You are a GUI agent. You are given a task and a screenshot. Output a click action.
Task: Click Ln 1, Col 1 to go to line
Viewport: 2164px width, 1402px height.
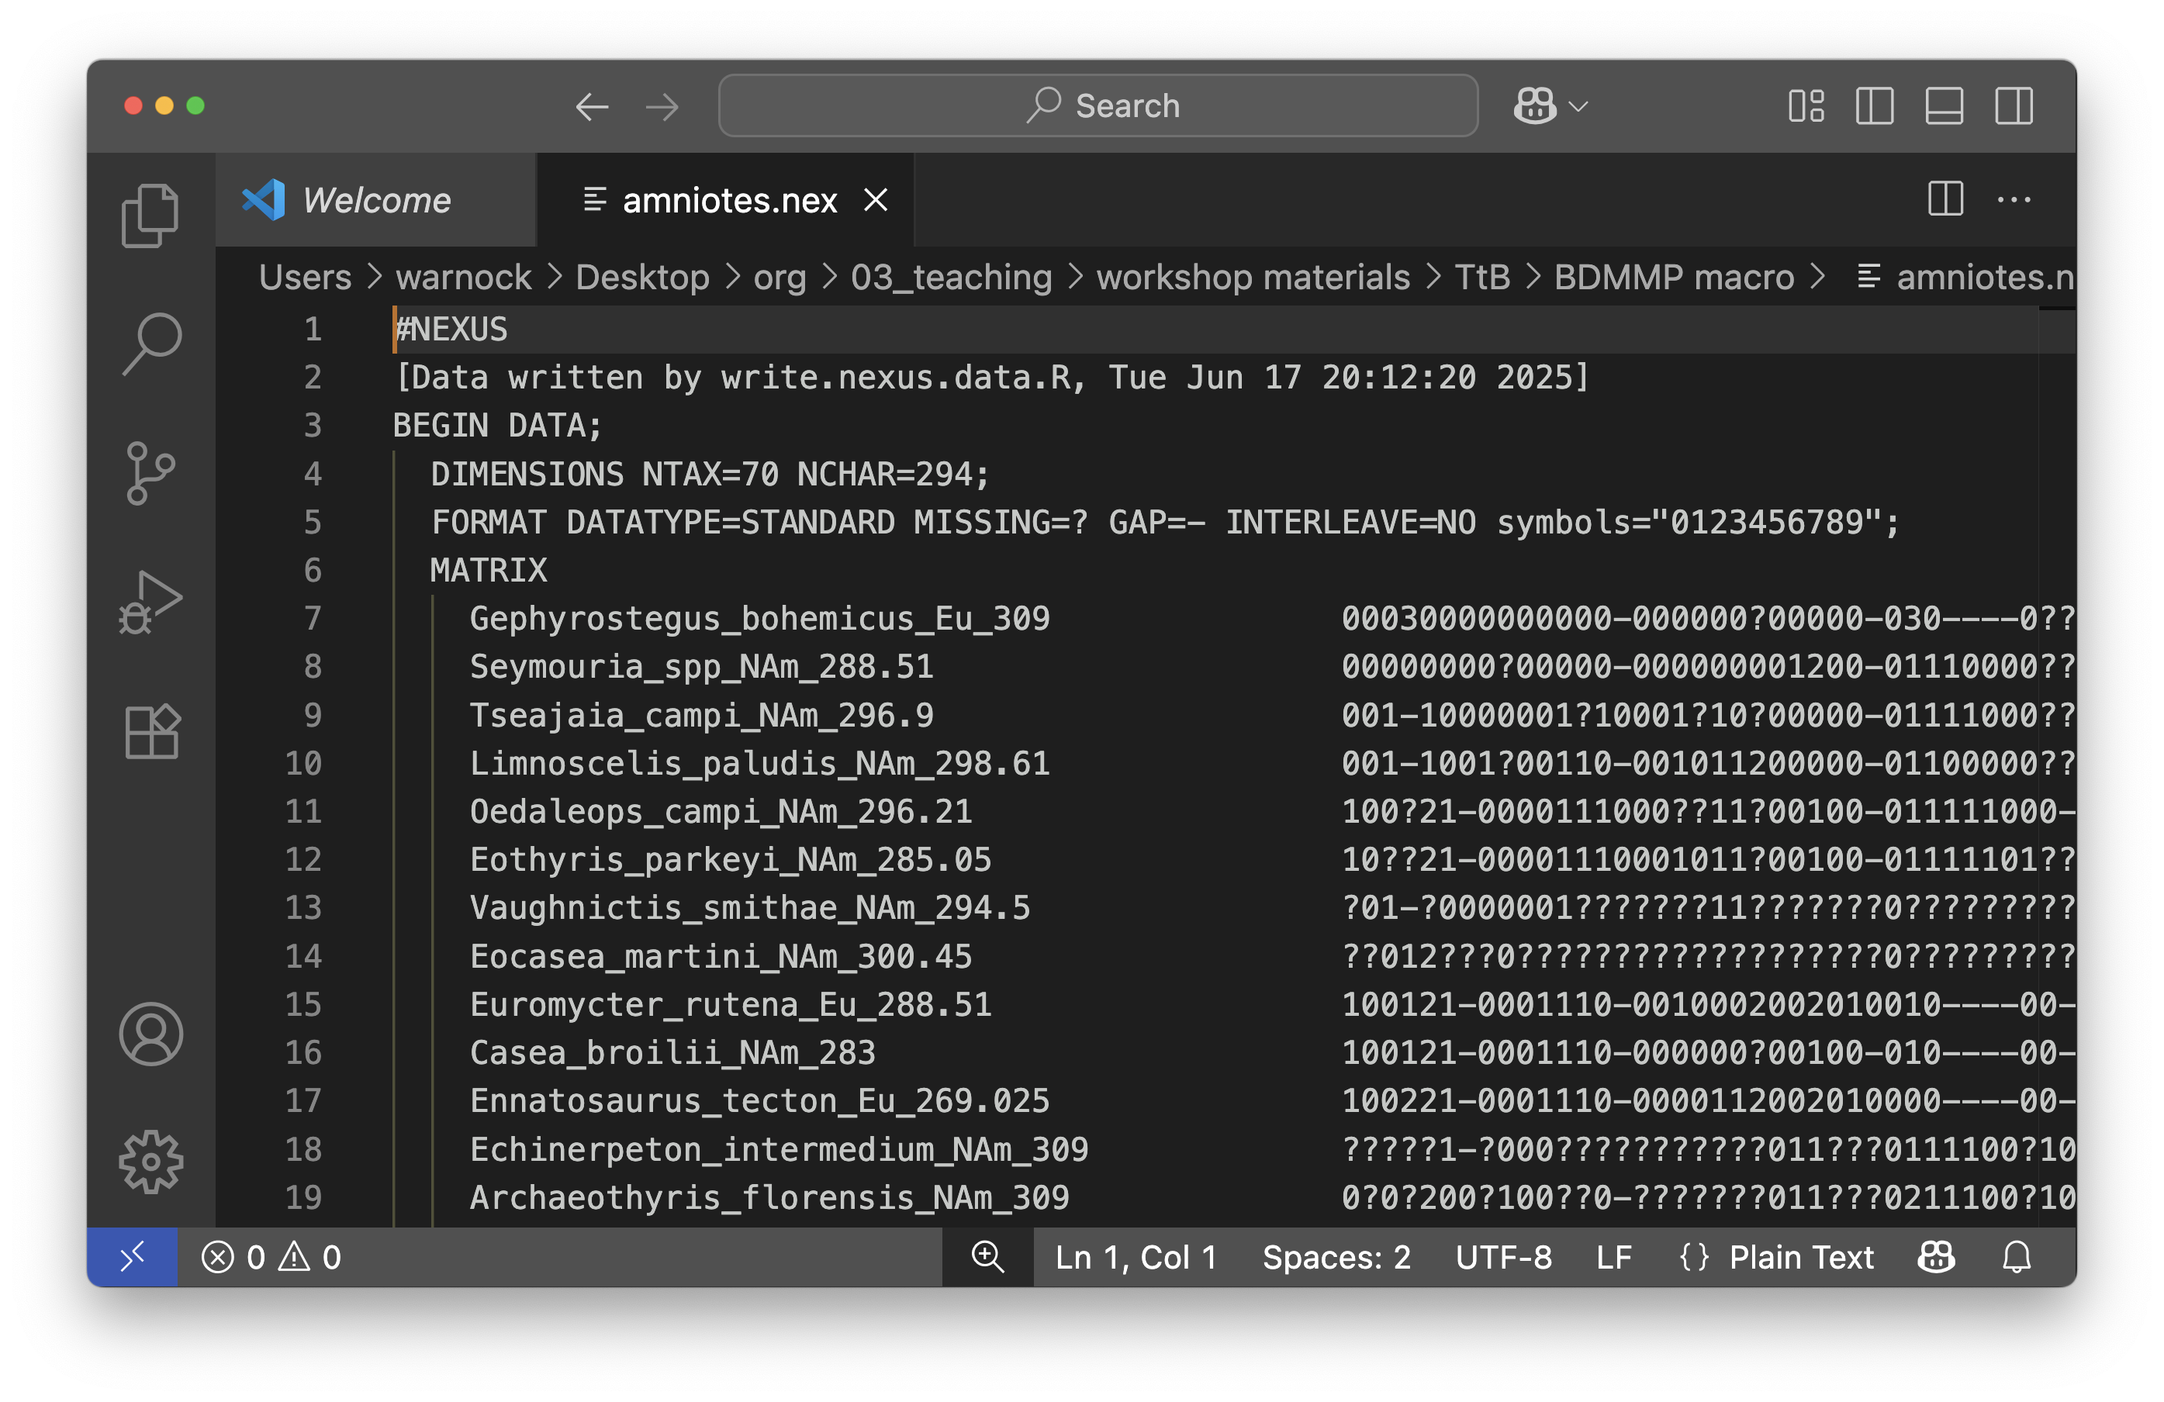(1135, 1256)
